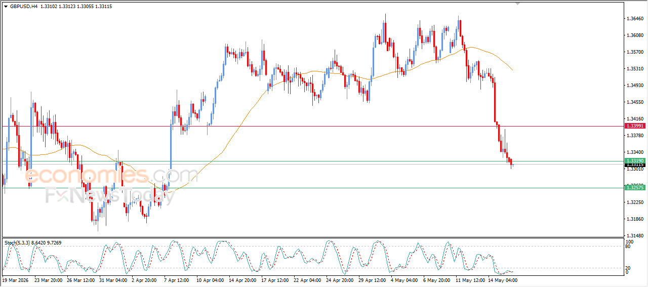The width and height of the screenshot is (648, 287).
Task: Click the 19 Mar 2026 date label
Action: 14,279
